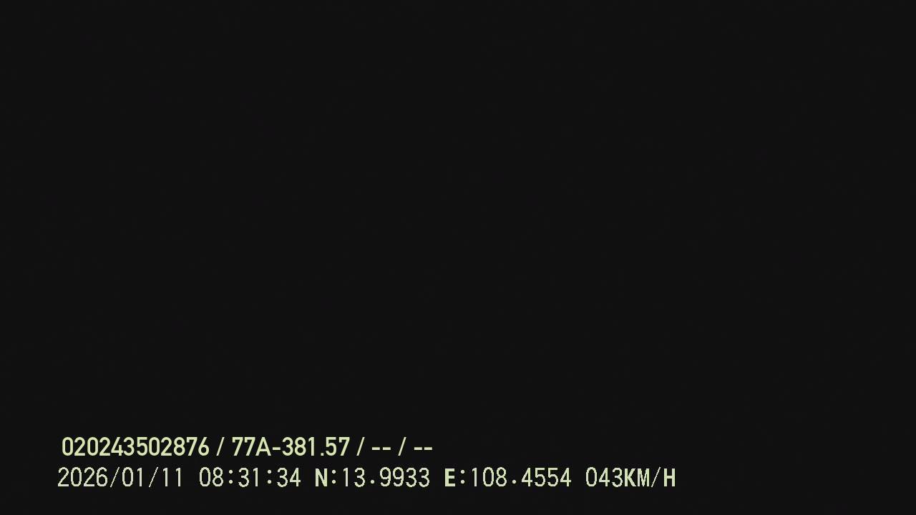Viewport: 916px width, 515px height.
Task: Click the E: longitude label
Action: pyautogui.click(x=455, y=478)
